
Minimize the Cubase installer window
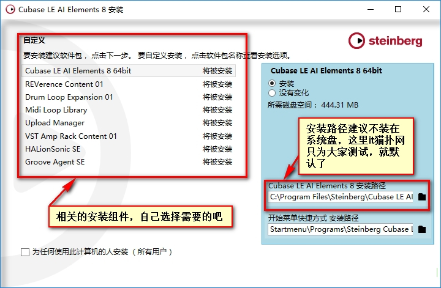point(371,9)
